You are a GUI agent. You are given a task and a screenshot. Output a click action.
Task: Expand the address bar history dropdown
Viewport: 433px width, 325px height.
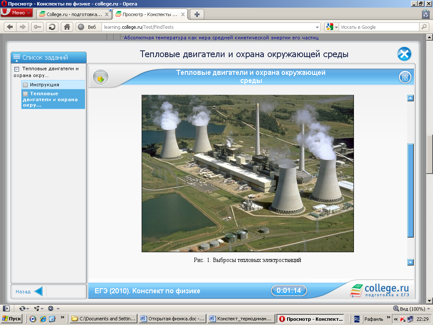[x=317, y=27]
